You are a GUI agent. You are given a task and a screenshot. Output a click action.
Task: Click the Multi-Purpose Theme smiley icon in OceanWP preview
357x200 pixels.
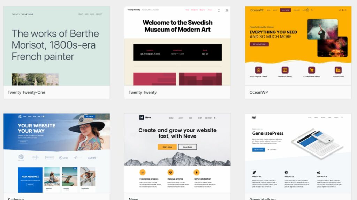(258, 70)
